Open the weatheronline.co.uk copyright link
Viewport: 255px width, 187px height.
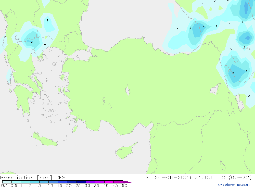point(234,185)
